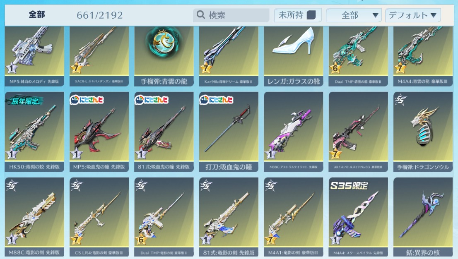458x259 pixels.
Task: Select the 81式:竜影の剣 先鋒版 weapon
Action: 229,217
